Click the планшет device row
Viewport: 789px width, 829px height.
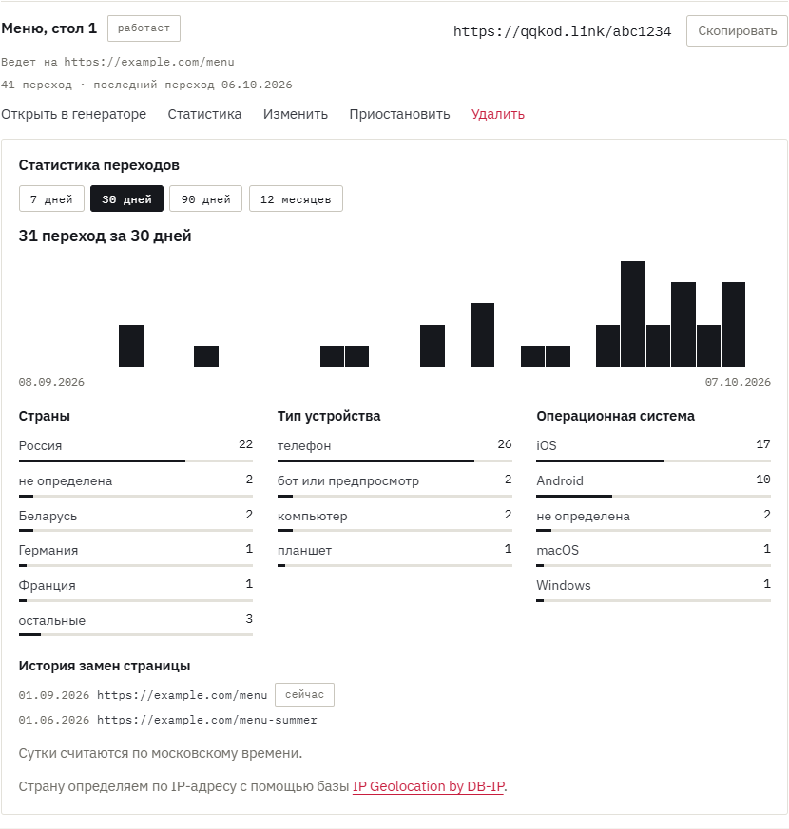click(394, 556)
